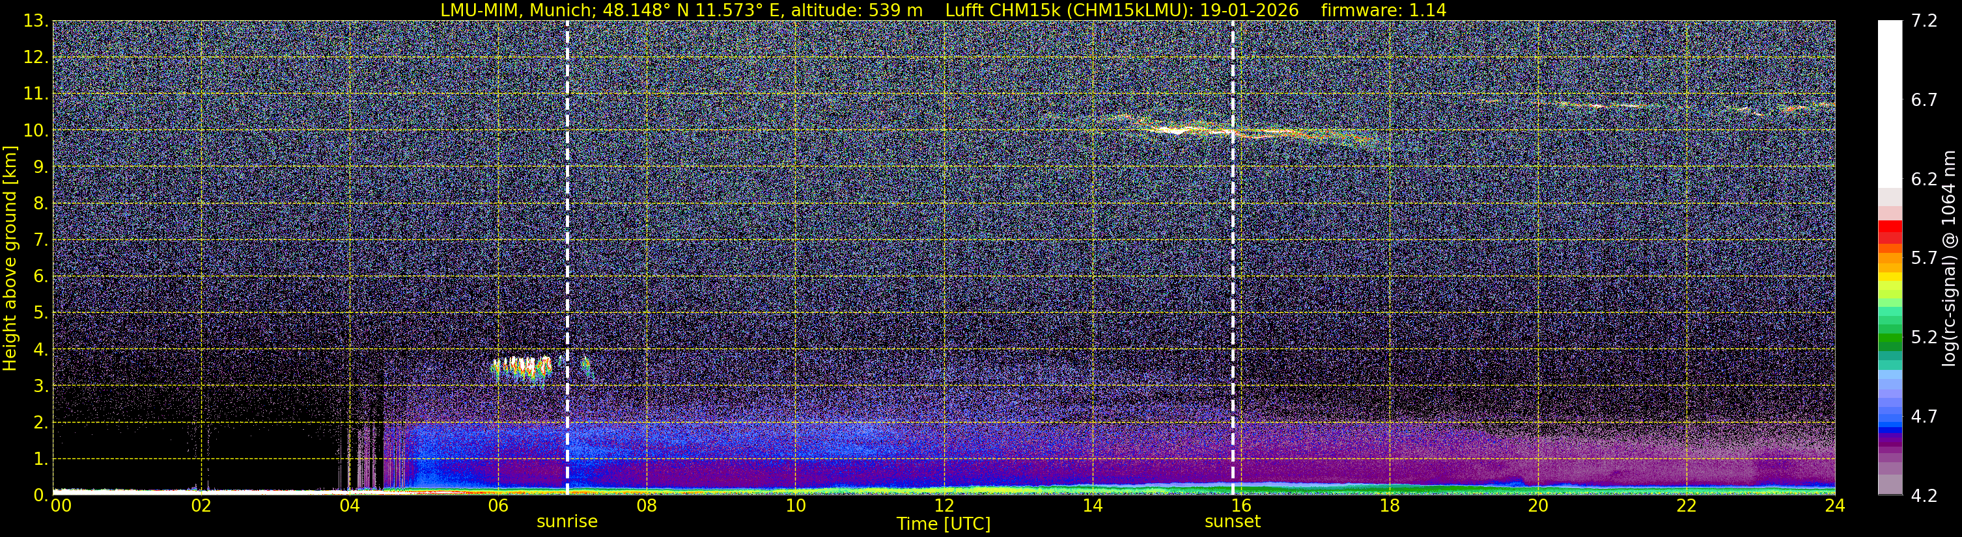Click the white top section of colorbar
Screen dimensions: 1962x537
coord(1890,103)
